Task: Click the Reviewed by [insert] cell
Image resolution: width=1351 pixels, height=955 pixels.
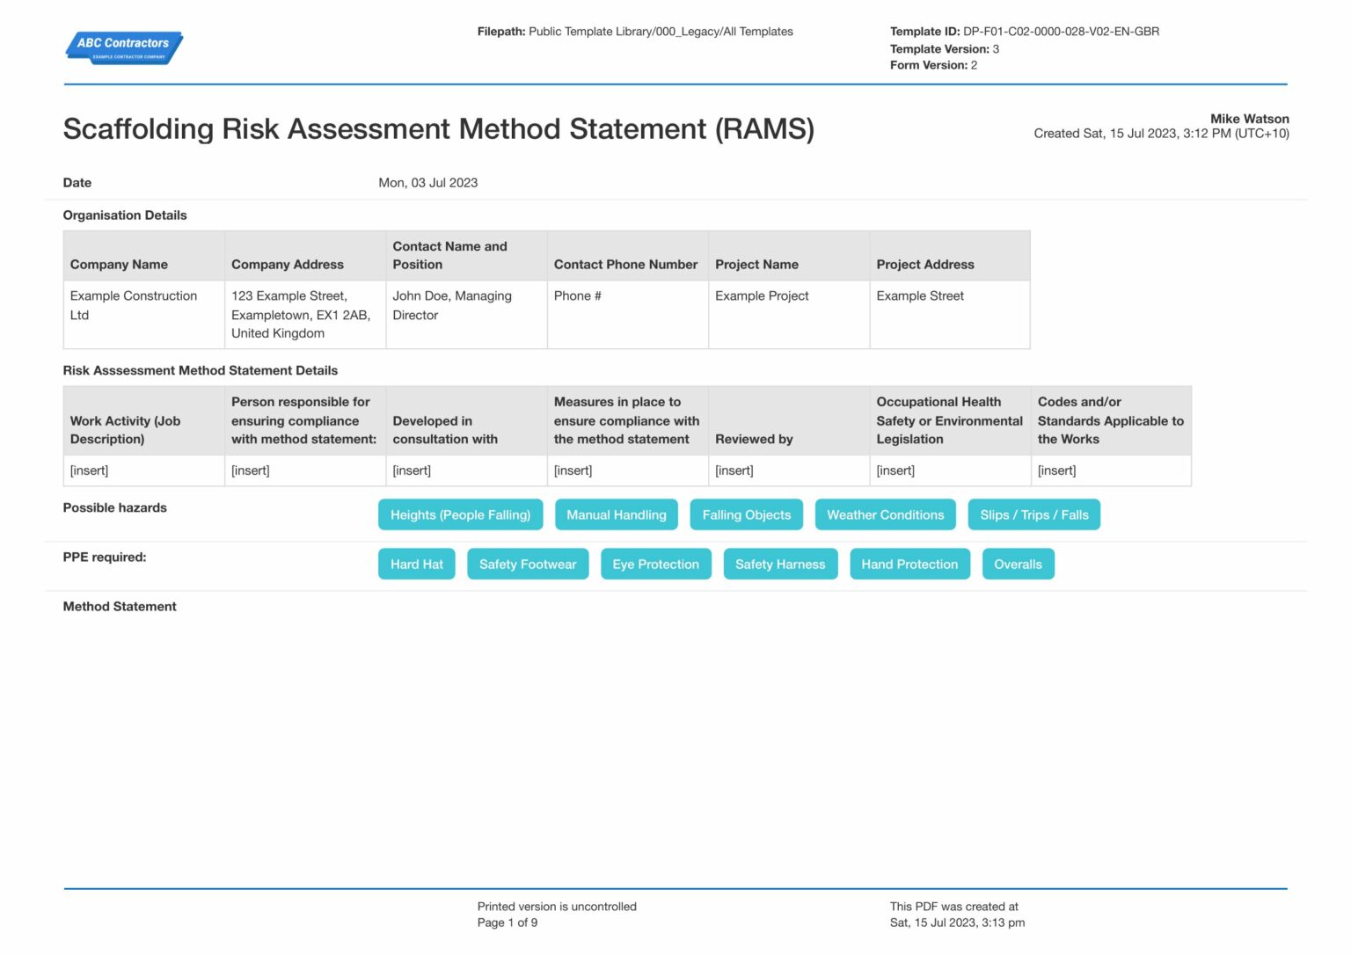Action: pyautogui.click(x=788, y=470)
